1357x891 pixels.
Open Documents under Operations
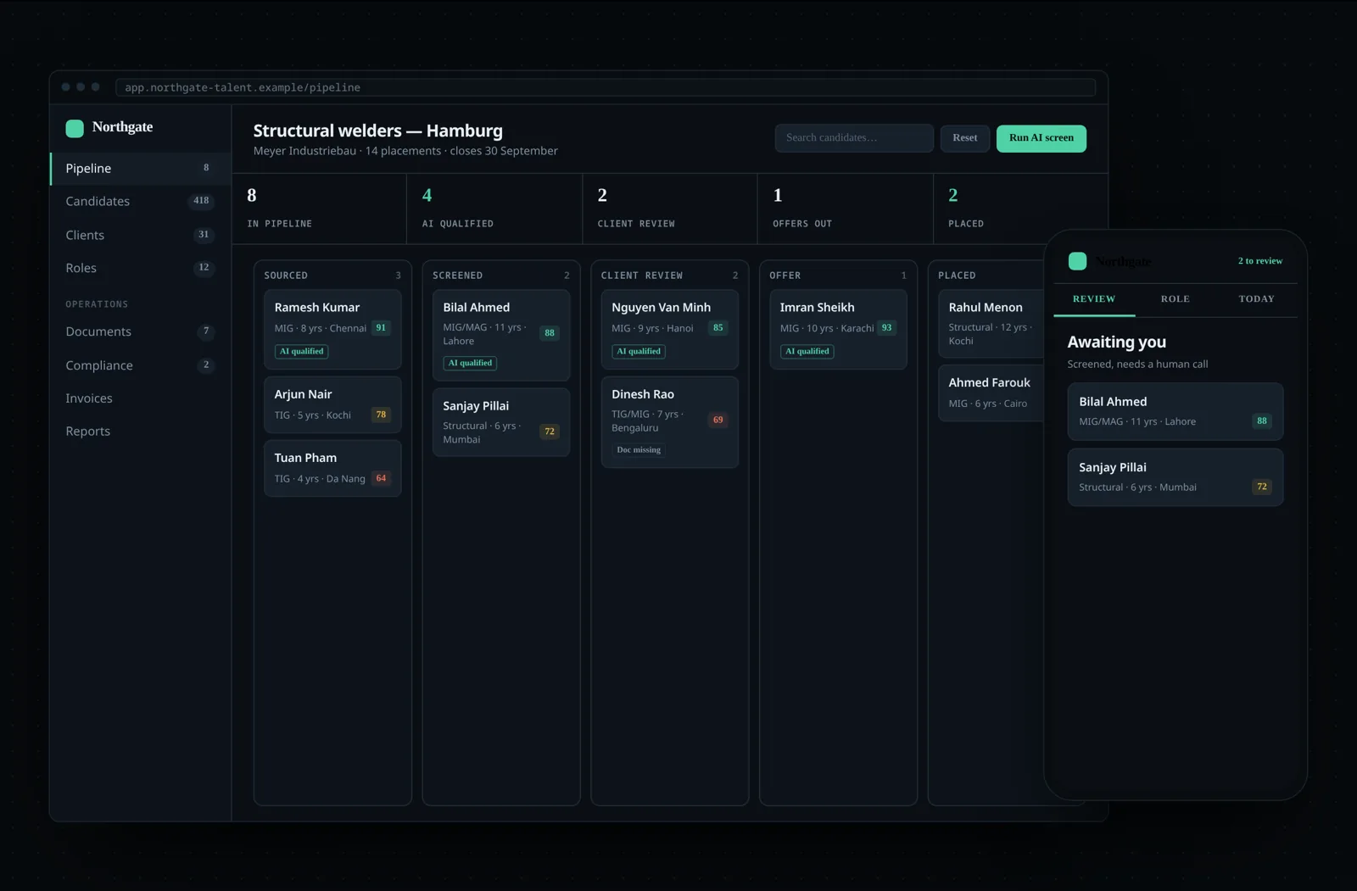tap(141, 331)
